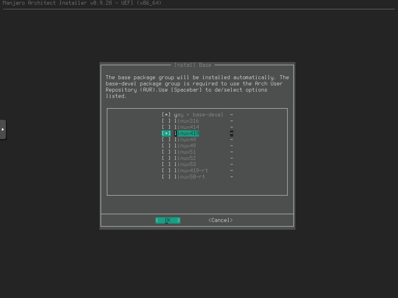Deselect the linux419 kernel checkbox
This screenshot has width=398, height=298.
pyautogui.click(x=166, y=133)
